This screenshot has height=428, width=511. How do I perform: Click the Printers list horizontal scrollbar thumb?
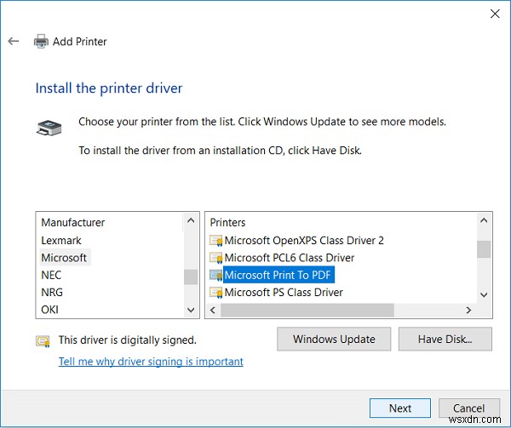(x=307, y=311)
